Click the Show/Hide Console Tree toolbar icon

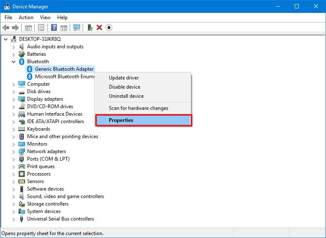(x=28, y=27)
